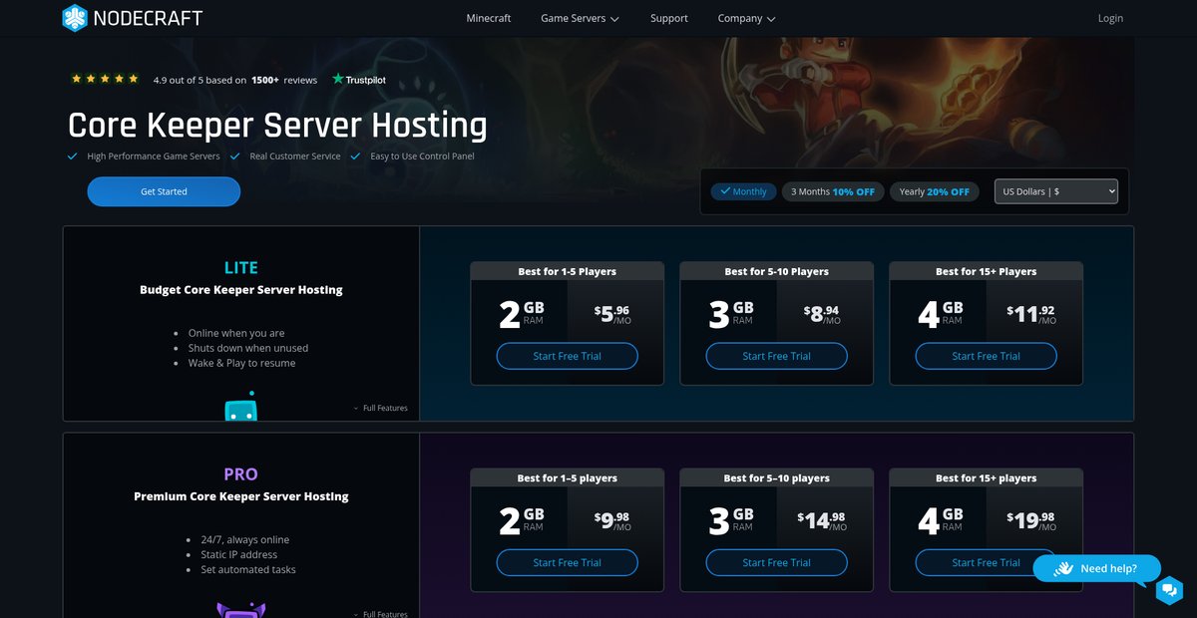Start Free Trial for LITE 2 GB plan

click(x=568, y=356)
